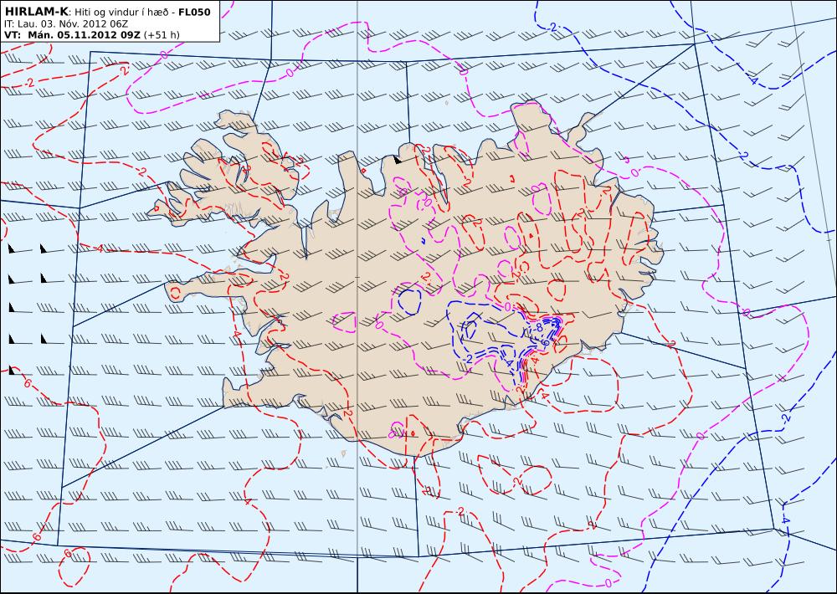
Task: Click the "(+51 h)" forecast offset text
Action: click(x=162, y=35)
